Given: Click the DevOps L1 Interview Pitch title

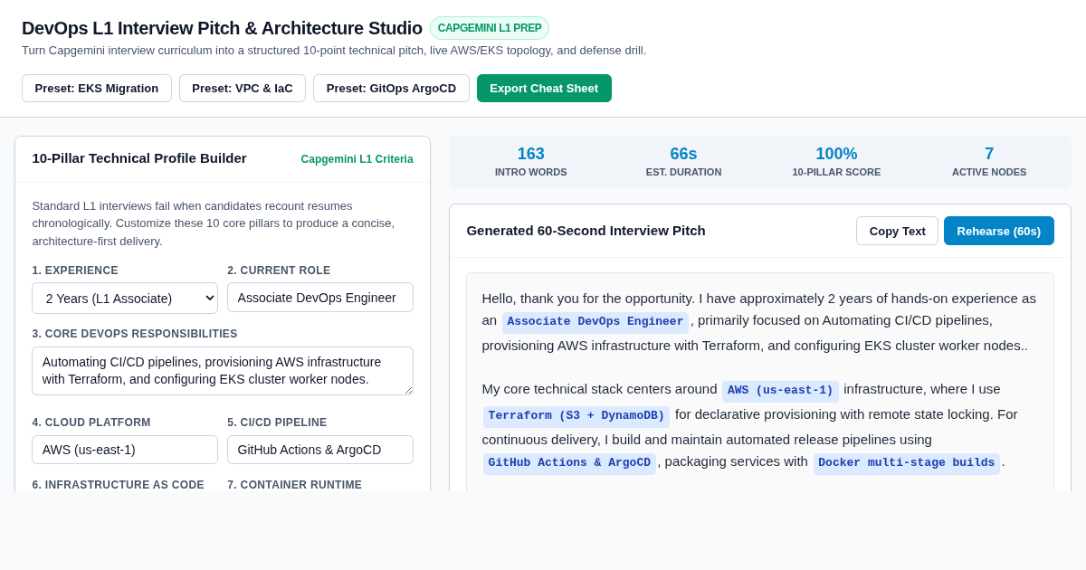Looking at the screenshot, I should (x=222, y=28).
